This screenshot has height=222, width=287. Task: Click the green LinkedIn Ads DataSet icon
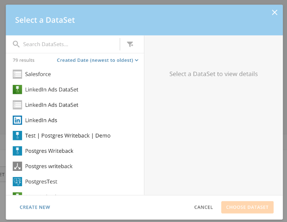17,89
